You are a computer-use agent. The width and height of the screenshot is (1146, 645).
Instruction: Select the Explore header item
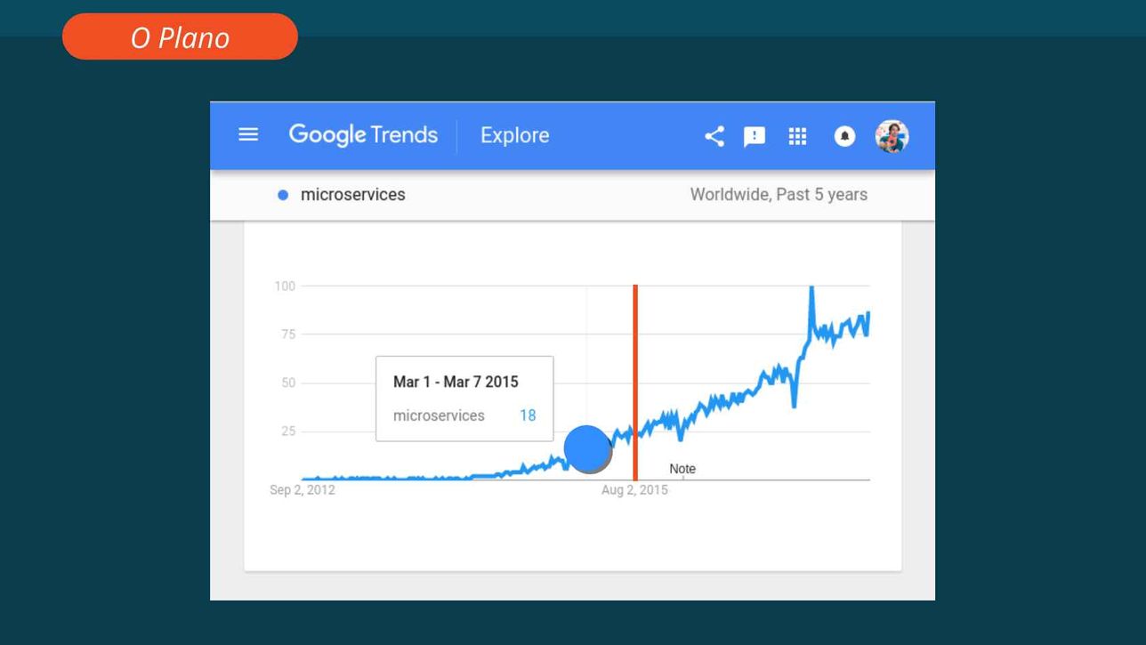pos(514,135)
